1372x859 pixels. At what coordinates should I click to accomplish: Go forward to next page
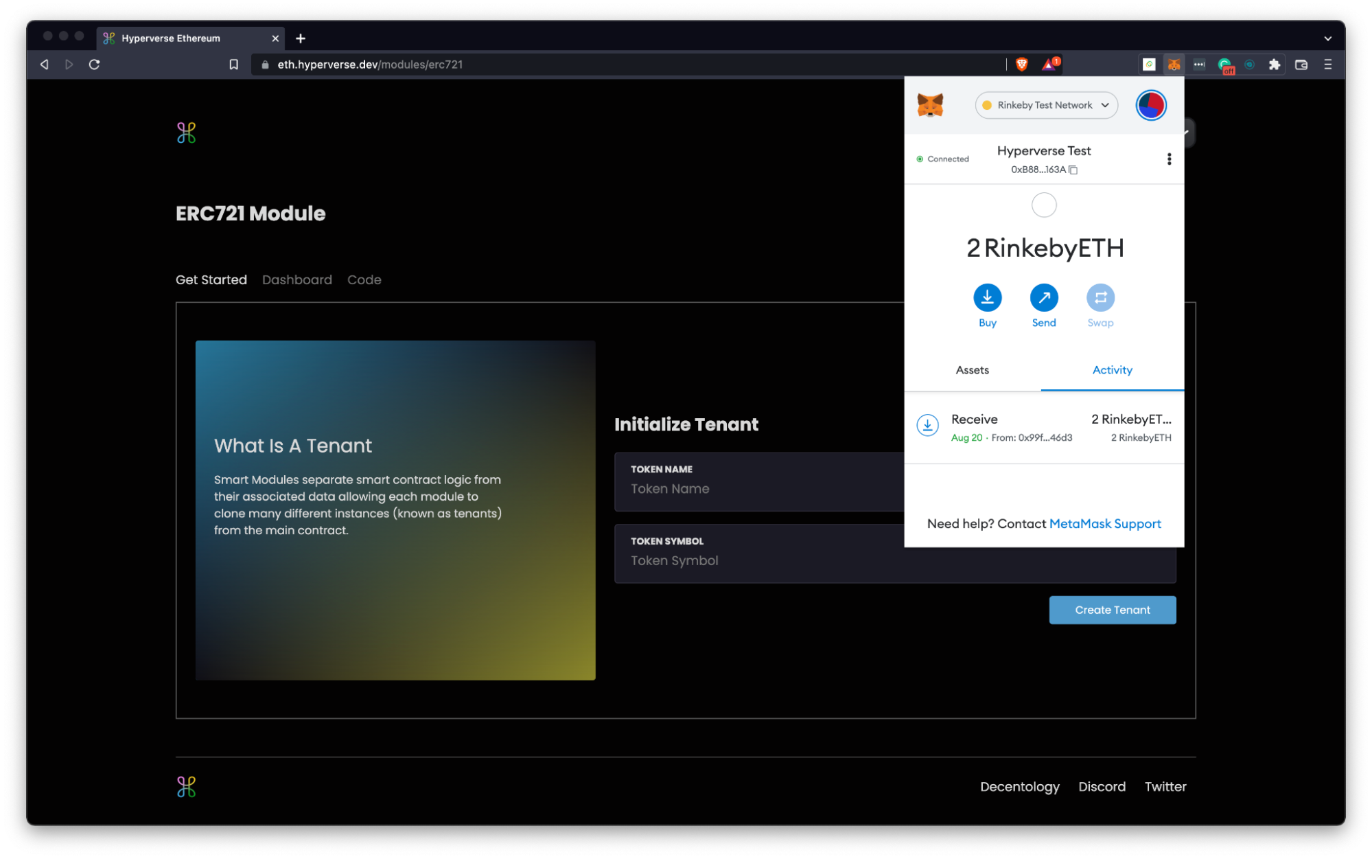point(69,65)
